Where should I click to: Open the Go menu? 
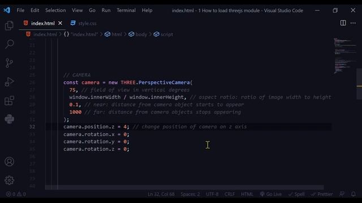tap(92, 10)
